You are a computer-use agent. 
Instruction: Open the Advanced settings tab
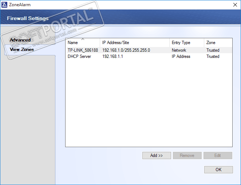tap(20, 40)
